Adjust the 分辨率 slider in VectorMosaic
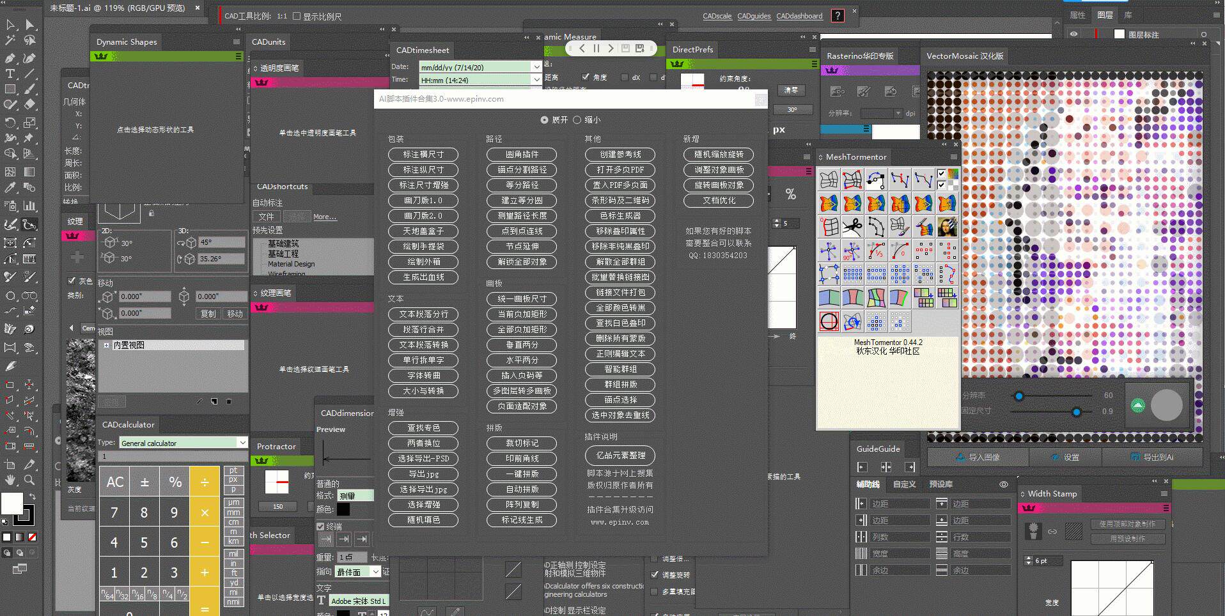Screen dimensions: 1225x616 coord(1019,396)
